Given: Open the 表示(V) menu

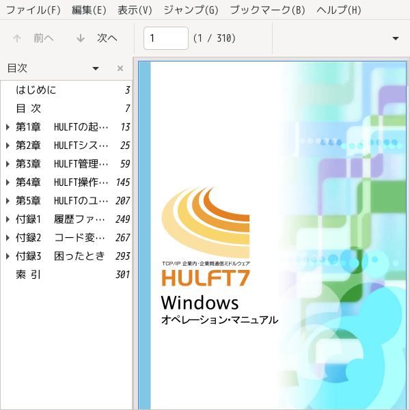Looking at the screenshot, I should pyautogui.click(x=135, y=10).
